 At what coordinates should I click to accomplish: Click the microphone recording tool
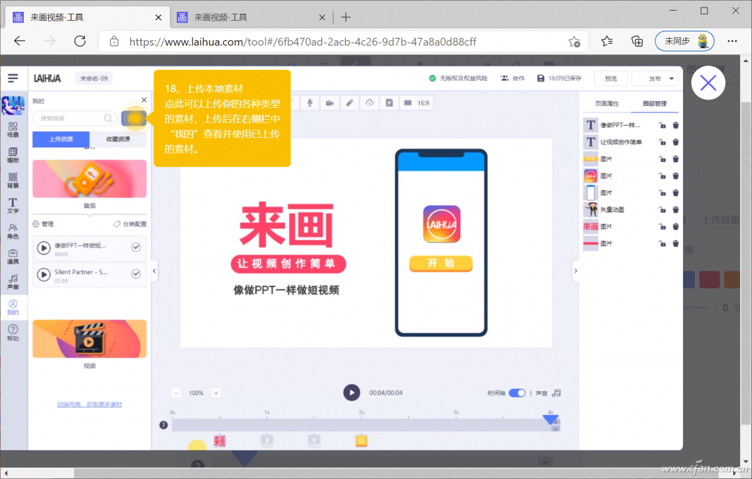310,103
